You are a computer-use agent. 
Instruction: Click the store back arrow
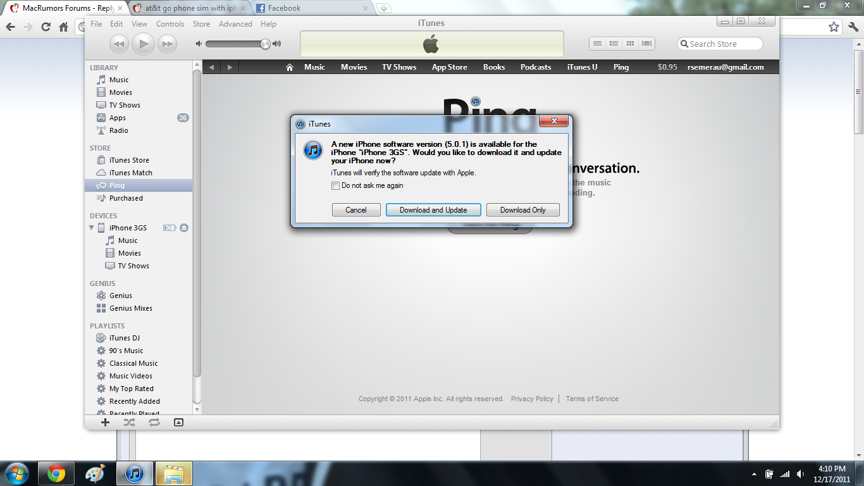click(x=211, y=67)
